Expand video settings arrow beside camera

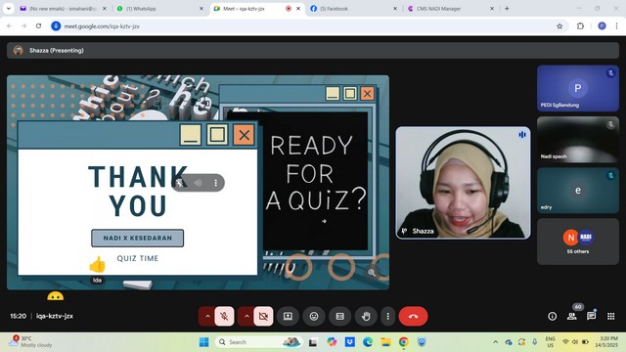coord(246,316)
